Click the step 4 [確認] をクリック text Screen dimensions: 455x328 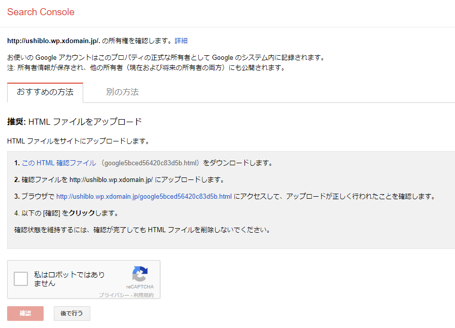(67, 213)
